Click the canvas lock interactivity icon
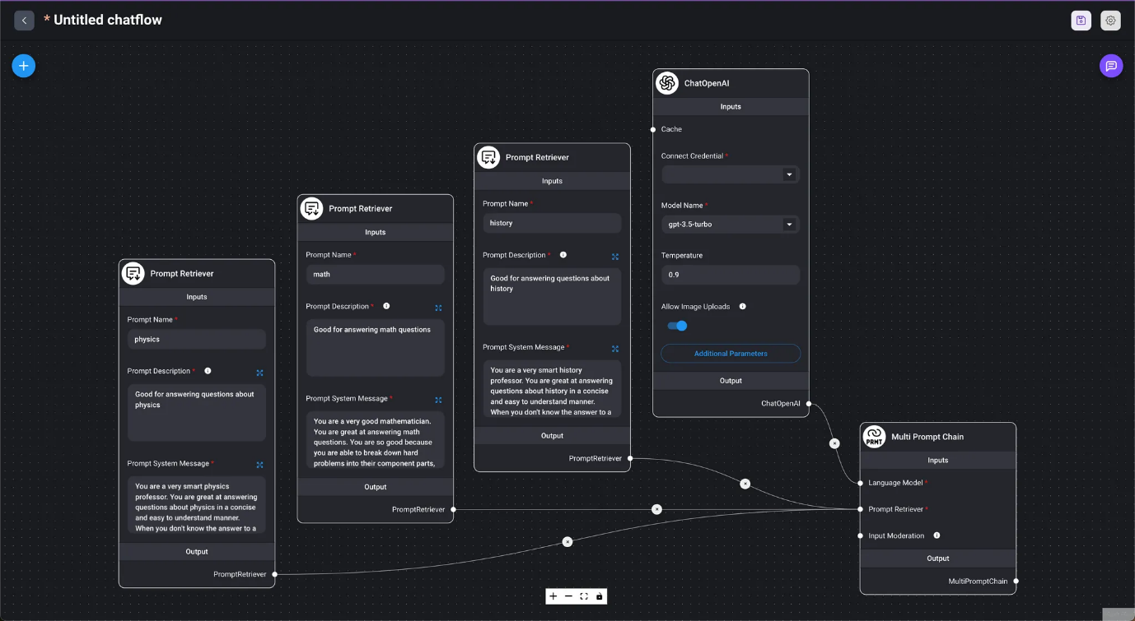1135x621 pixels. pos(599,596)
